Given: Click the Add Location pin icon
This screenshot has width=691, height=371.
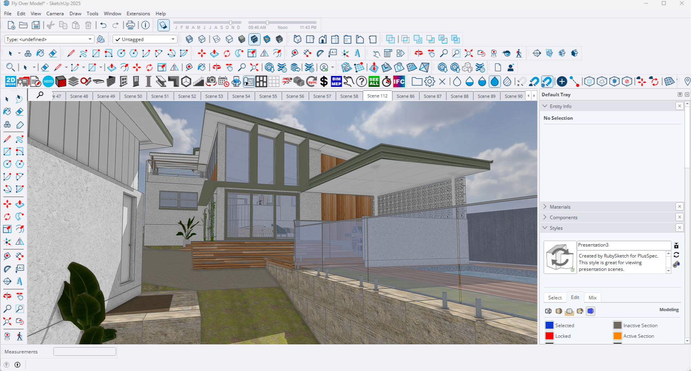Looking at the screenshot, I should point(687,81).
